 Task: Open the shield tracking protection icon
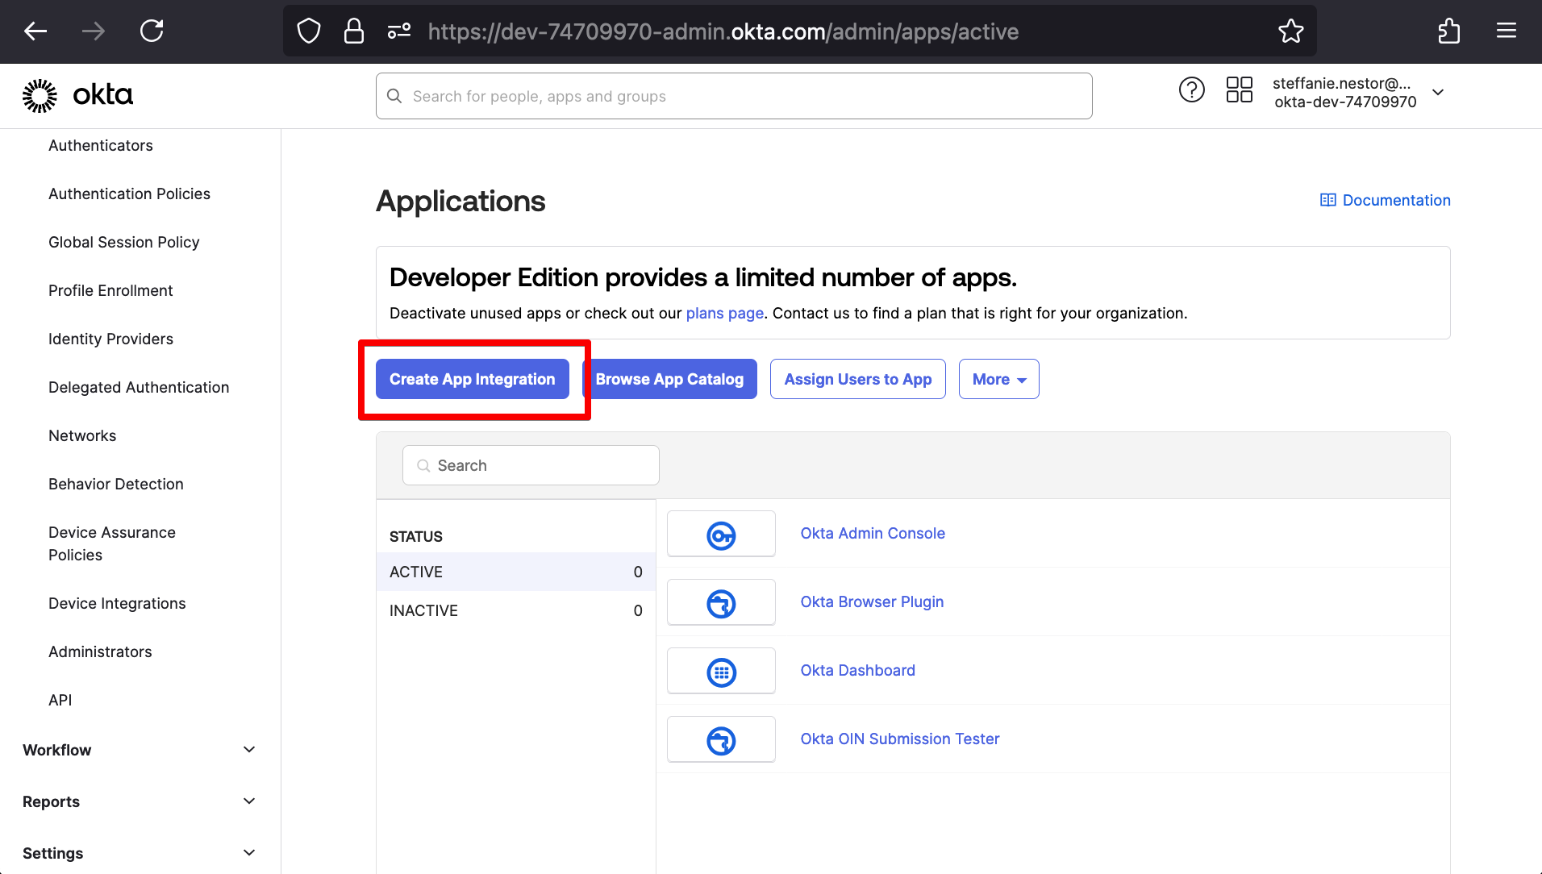click(309, 31)
